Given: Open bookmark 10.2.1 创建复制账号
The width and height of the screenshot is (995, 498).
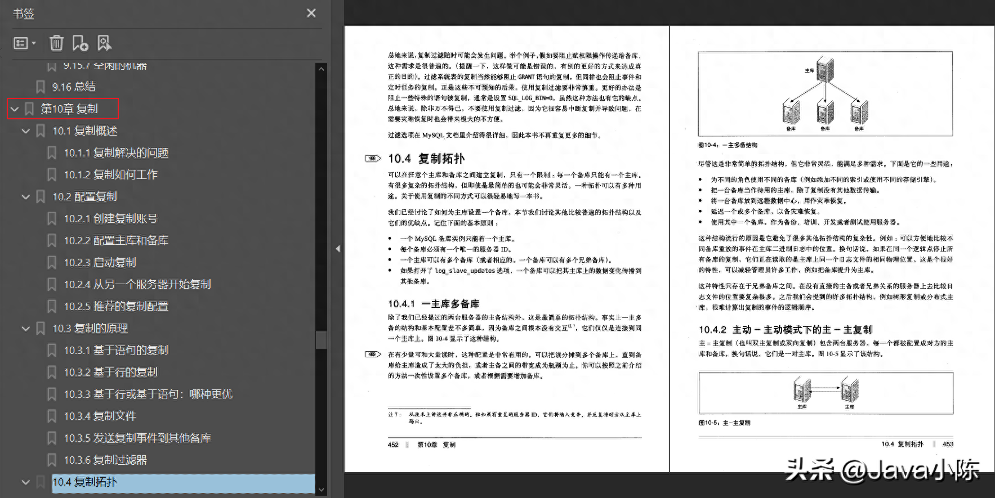Looking at the screenshot, I should coord(110,218).
